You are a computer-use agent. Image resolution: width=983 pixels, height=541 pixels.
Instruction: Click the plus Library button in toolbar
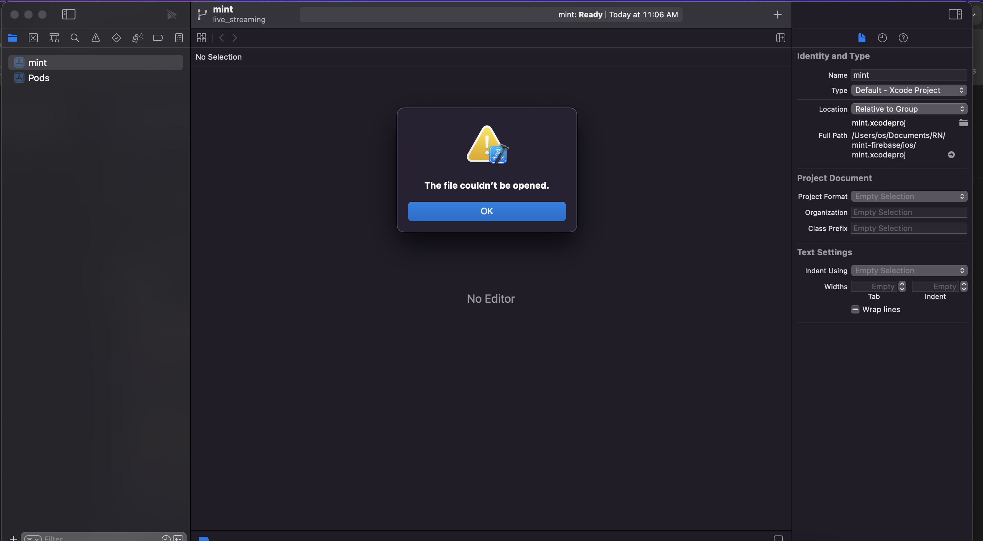tap(777, 15)
